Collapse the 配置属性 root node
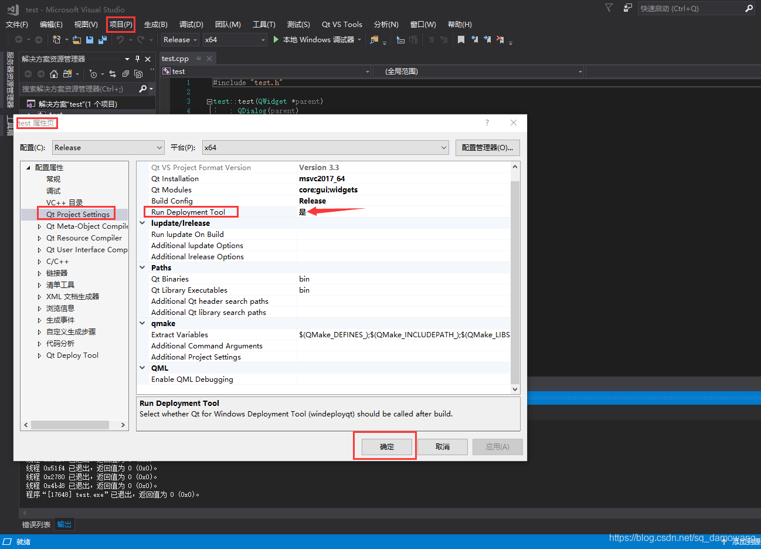Image resolution: width=761 pixels, height=549 pixels. click(28, 168)
